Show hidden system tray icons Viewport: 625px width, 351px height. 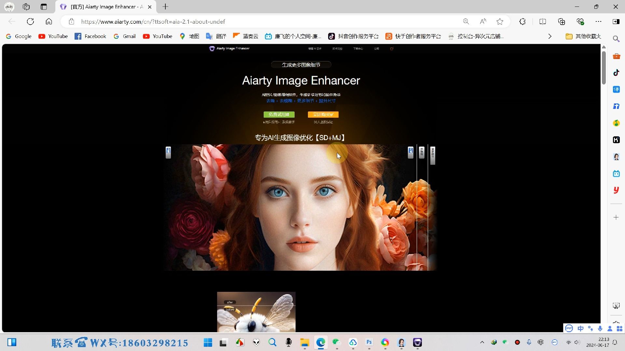[x=482, y=342]
